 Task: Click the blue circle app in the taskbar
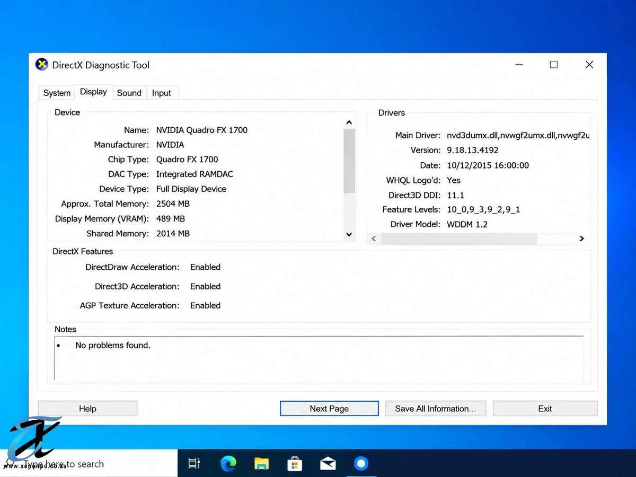[x=361, y=464]
